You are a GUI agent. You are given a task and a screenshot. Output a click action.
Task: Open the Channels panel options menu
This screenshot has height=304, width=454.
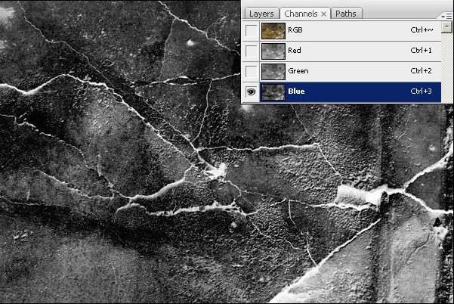(x=446, y=16)
